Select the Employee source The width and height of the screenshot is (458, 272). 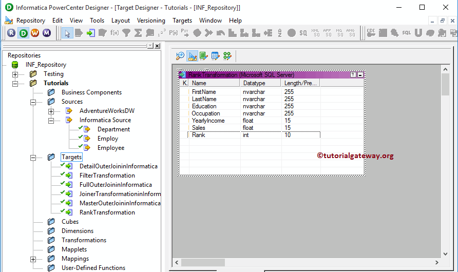(x=111, y=148)
